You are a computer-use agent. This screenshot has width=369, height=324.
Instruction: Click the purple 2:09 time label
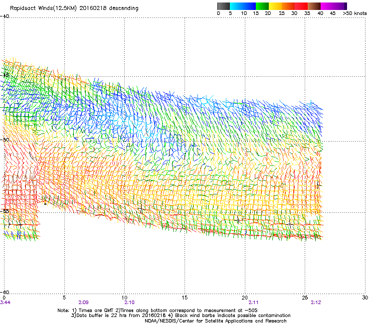pyautogui.click(x=84, y=303)
